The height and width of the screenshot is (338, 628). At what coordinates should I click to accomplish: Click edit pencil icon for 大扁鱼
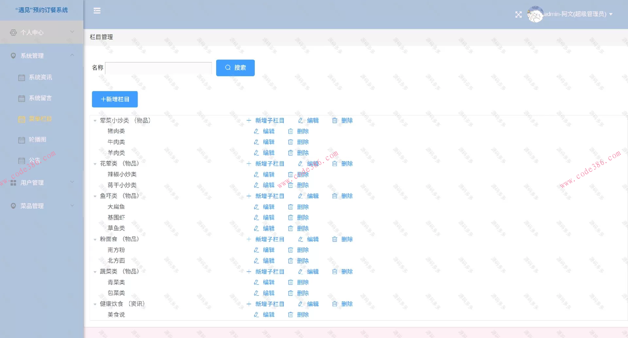coord(256,207)
